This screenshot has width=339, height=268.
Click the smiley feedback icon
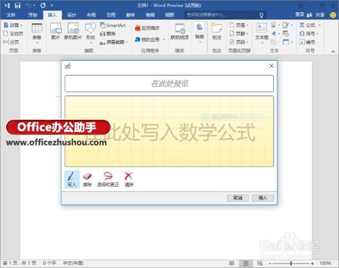333,15
